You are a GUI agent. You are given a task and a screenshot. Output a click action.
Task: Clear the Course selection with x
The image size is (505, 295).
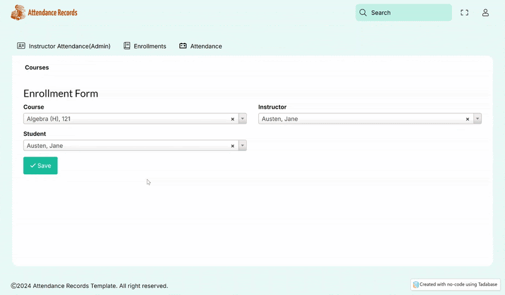click(x=232, y=119)
